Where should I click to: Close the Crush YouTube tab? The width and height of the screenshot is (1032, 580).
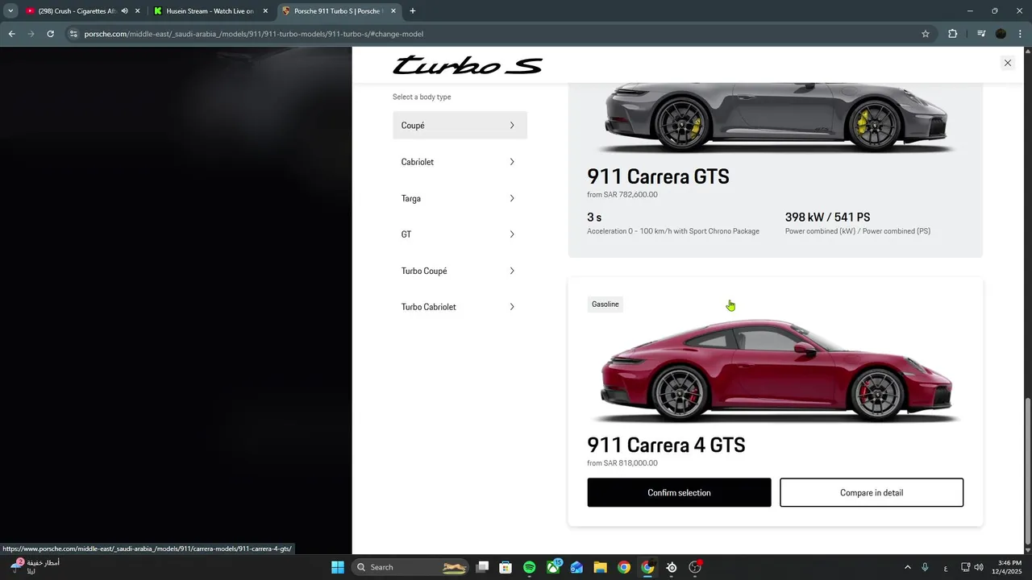click(x=138, y=11)
